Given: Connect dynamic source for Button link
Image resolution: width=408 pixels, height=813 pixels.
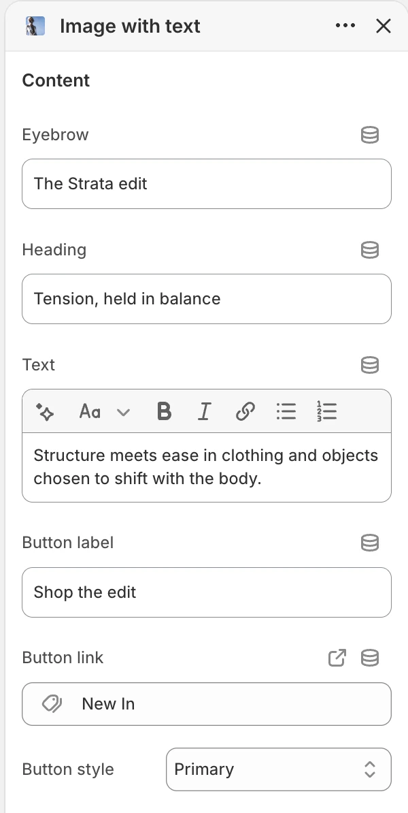Looking at the screenshot, I should pyautogui.click(x=370, y=658).
